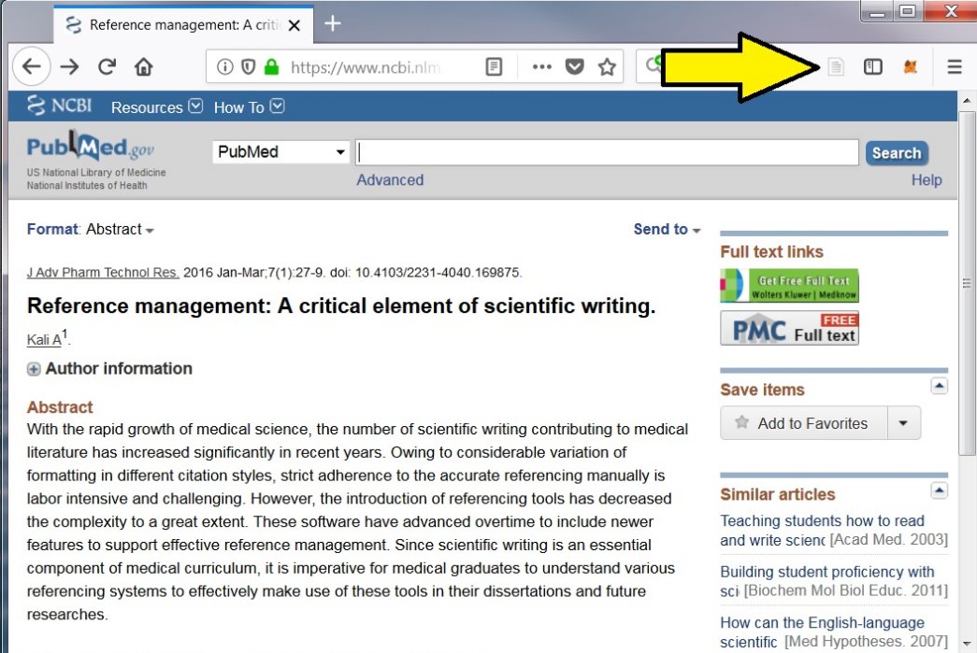977x653 pixels.
Task: Bookmark this page with the star icon
Action: (606, 66)
